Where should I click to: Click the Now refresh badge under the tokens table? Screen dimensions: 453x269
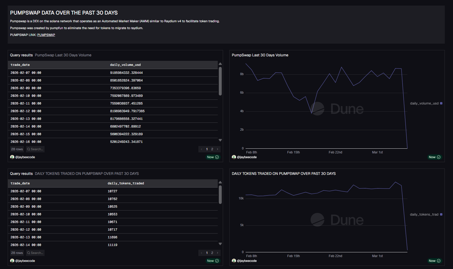coord(213,261)
